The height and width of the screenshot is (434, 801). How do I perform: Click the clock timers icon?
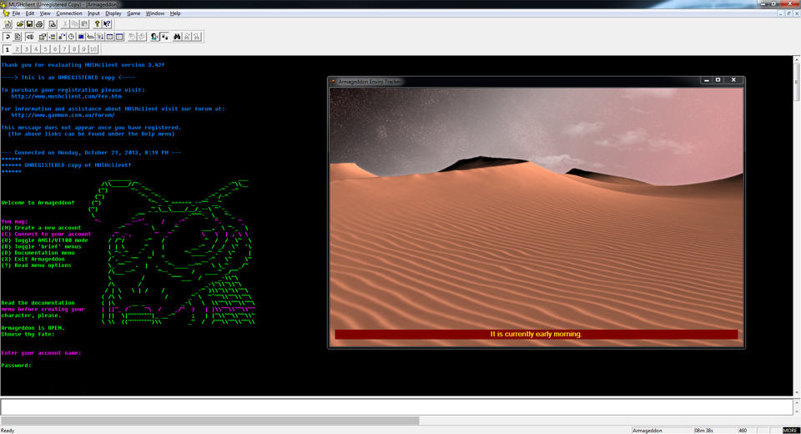coord(72,37)
